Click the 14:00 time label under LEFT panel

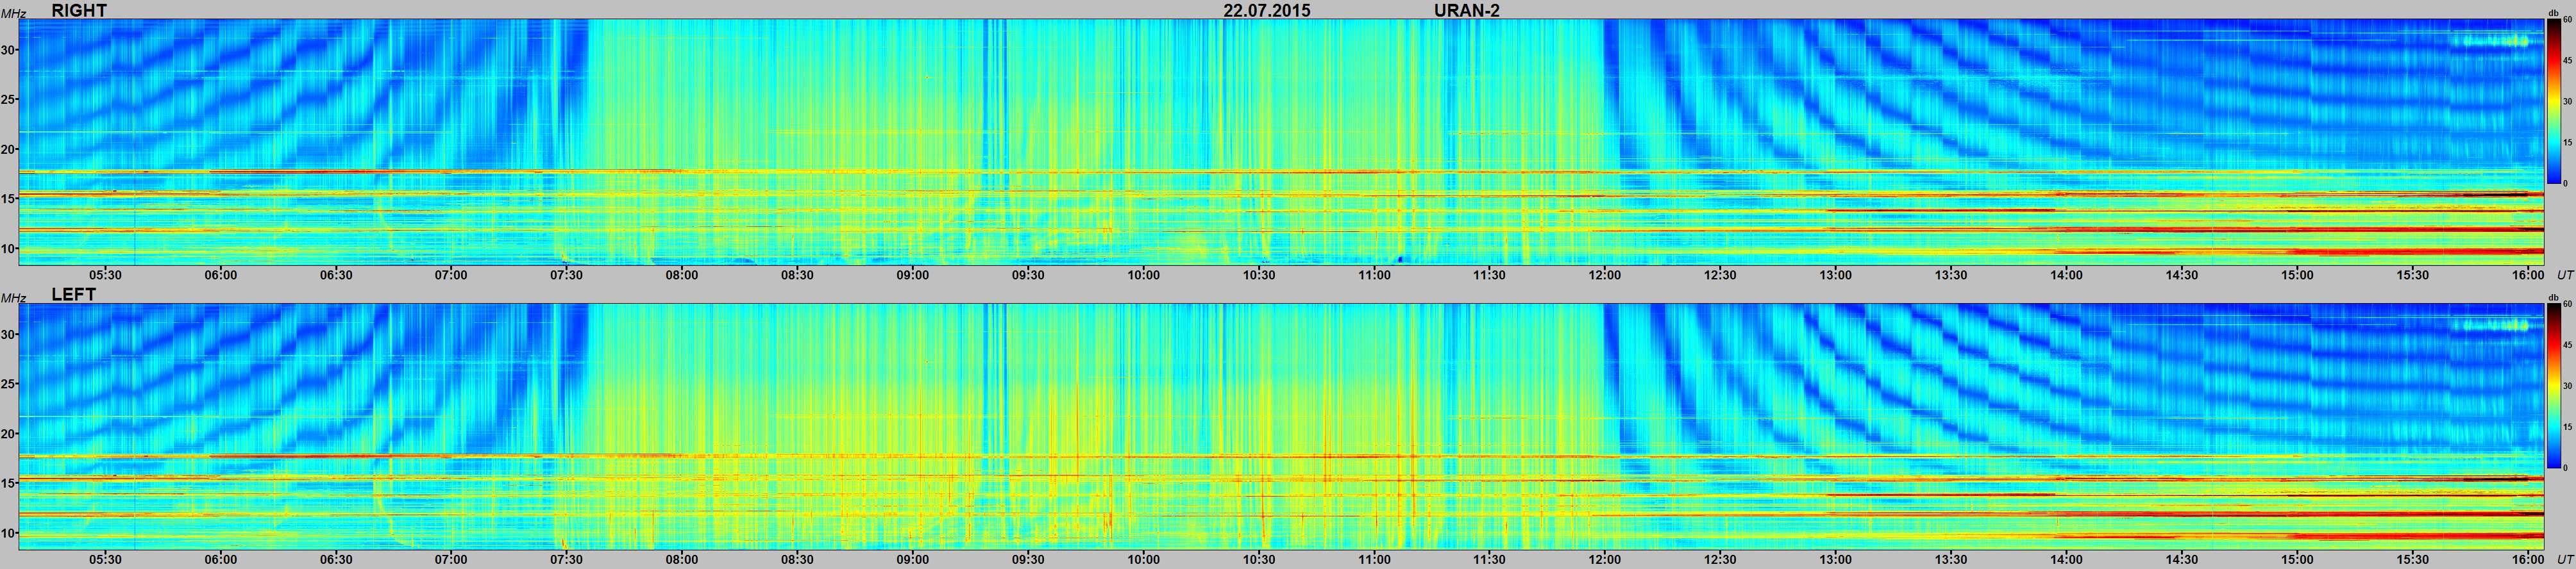click(x=2066, y=559)
